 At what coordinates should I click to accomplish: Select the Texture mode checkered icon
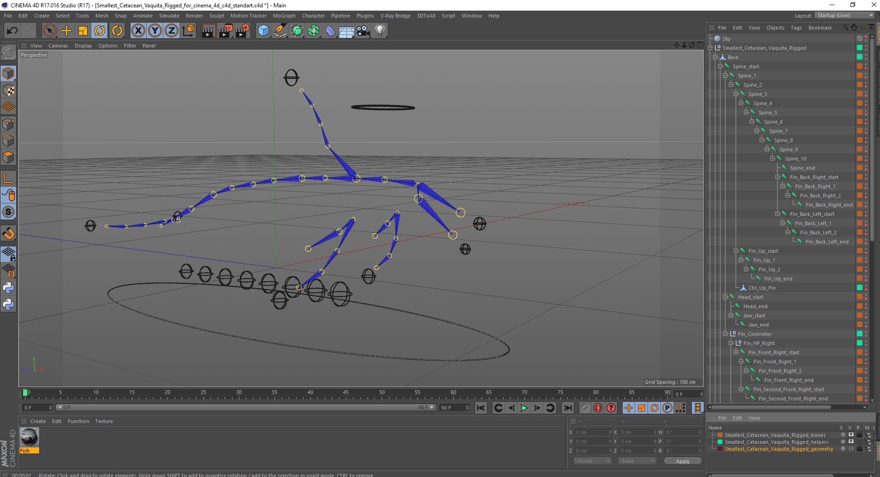click(8, 90)
